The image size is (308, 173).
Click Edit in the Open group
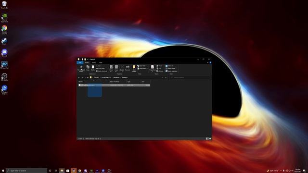coord(159,68)
